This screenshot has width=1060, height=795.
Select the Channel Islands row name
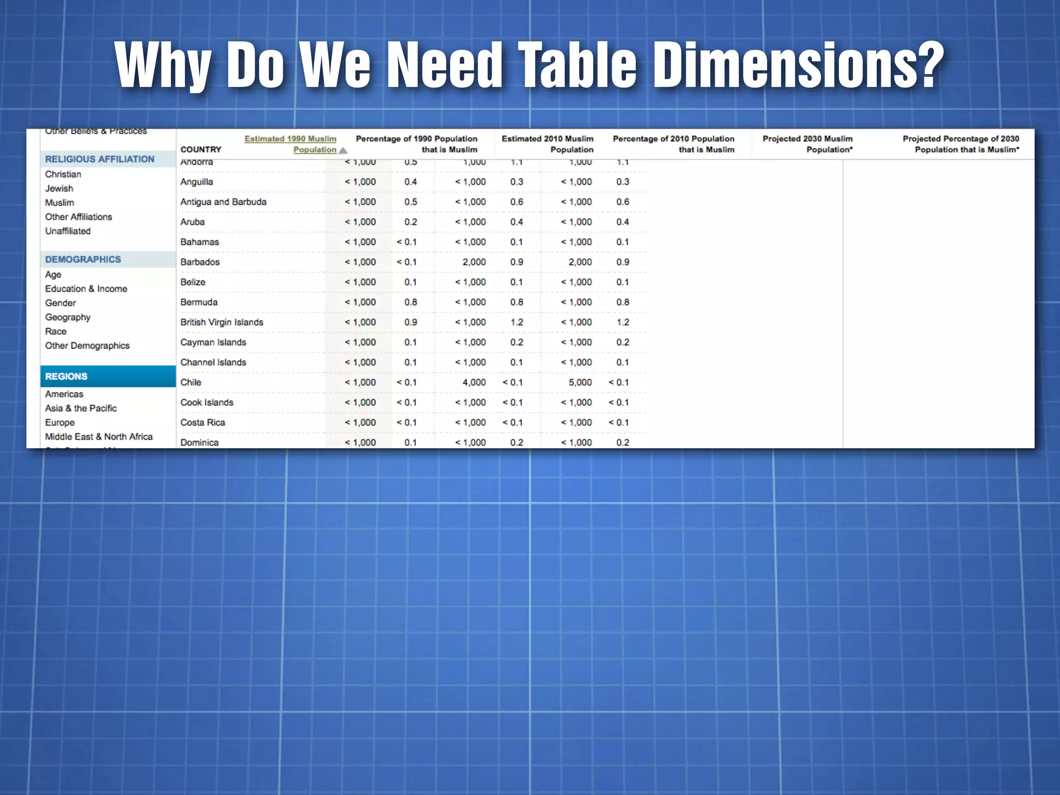213,362
